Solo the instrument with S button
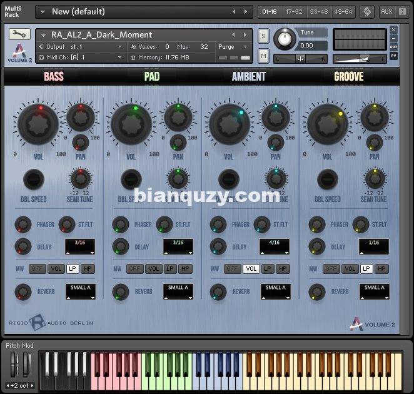Image resolution: width=414 pixels, height=394 pixels. point(263,36)
